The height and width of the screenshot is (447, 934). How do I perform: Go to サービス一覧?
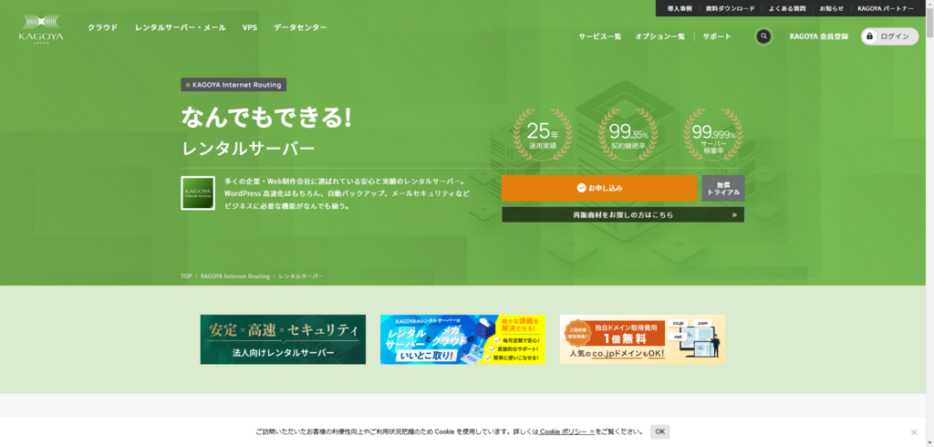600,36
